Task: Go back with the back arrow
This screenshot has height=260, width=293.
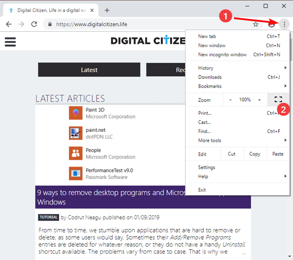Action: [9, 24]
